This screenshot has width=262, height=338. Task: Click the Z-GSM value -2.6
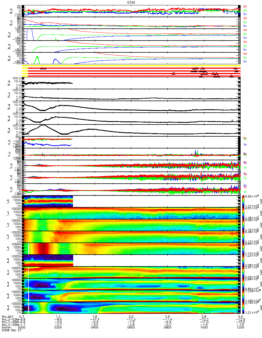coord(131,325)
